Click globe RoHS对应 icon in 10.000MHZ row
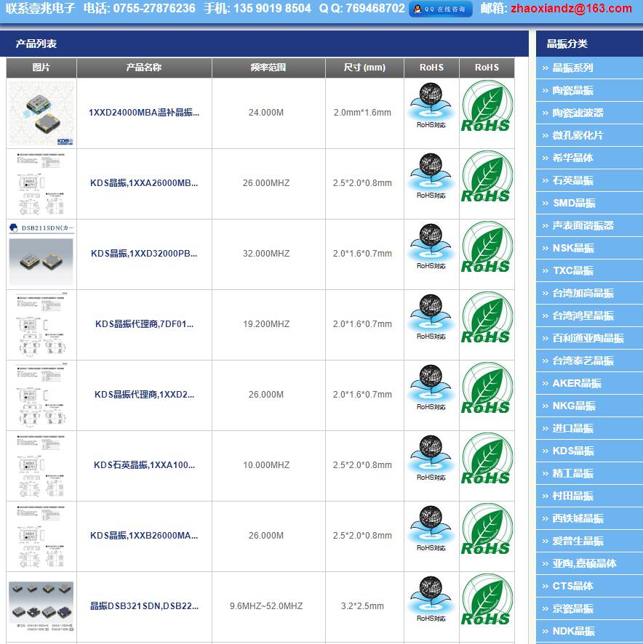This screenshot has width=643, height=644. pos(431,459)
